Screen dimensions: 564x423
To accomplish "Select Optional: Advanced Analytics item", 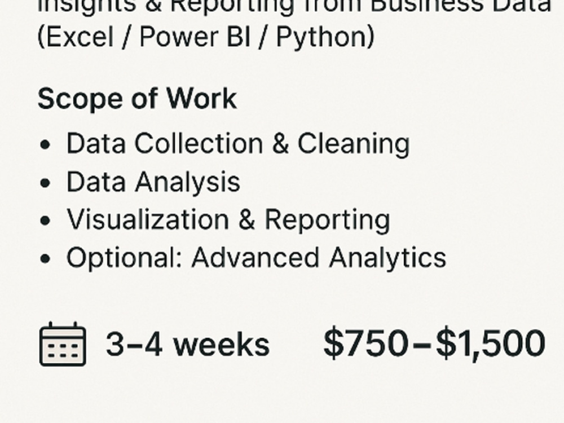I will 257,258.
